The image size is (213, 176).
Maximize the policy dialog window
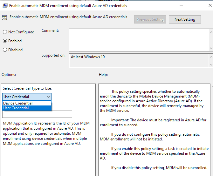196,5
